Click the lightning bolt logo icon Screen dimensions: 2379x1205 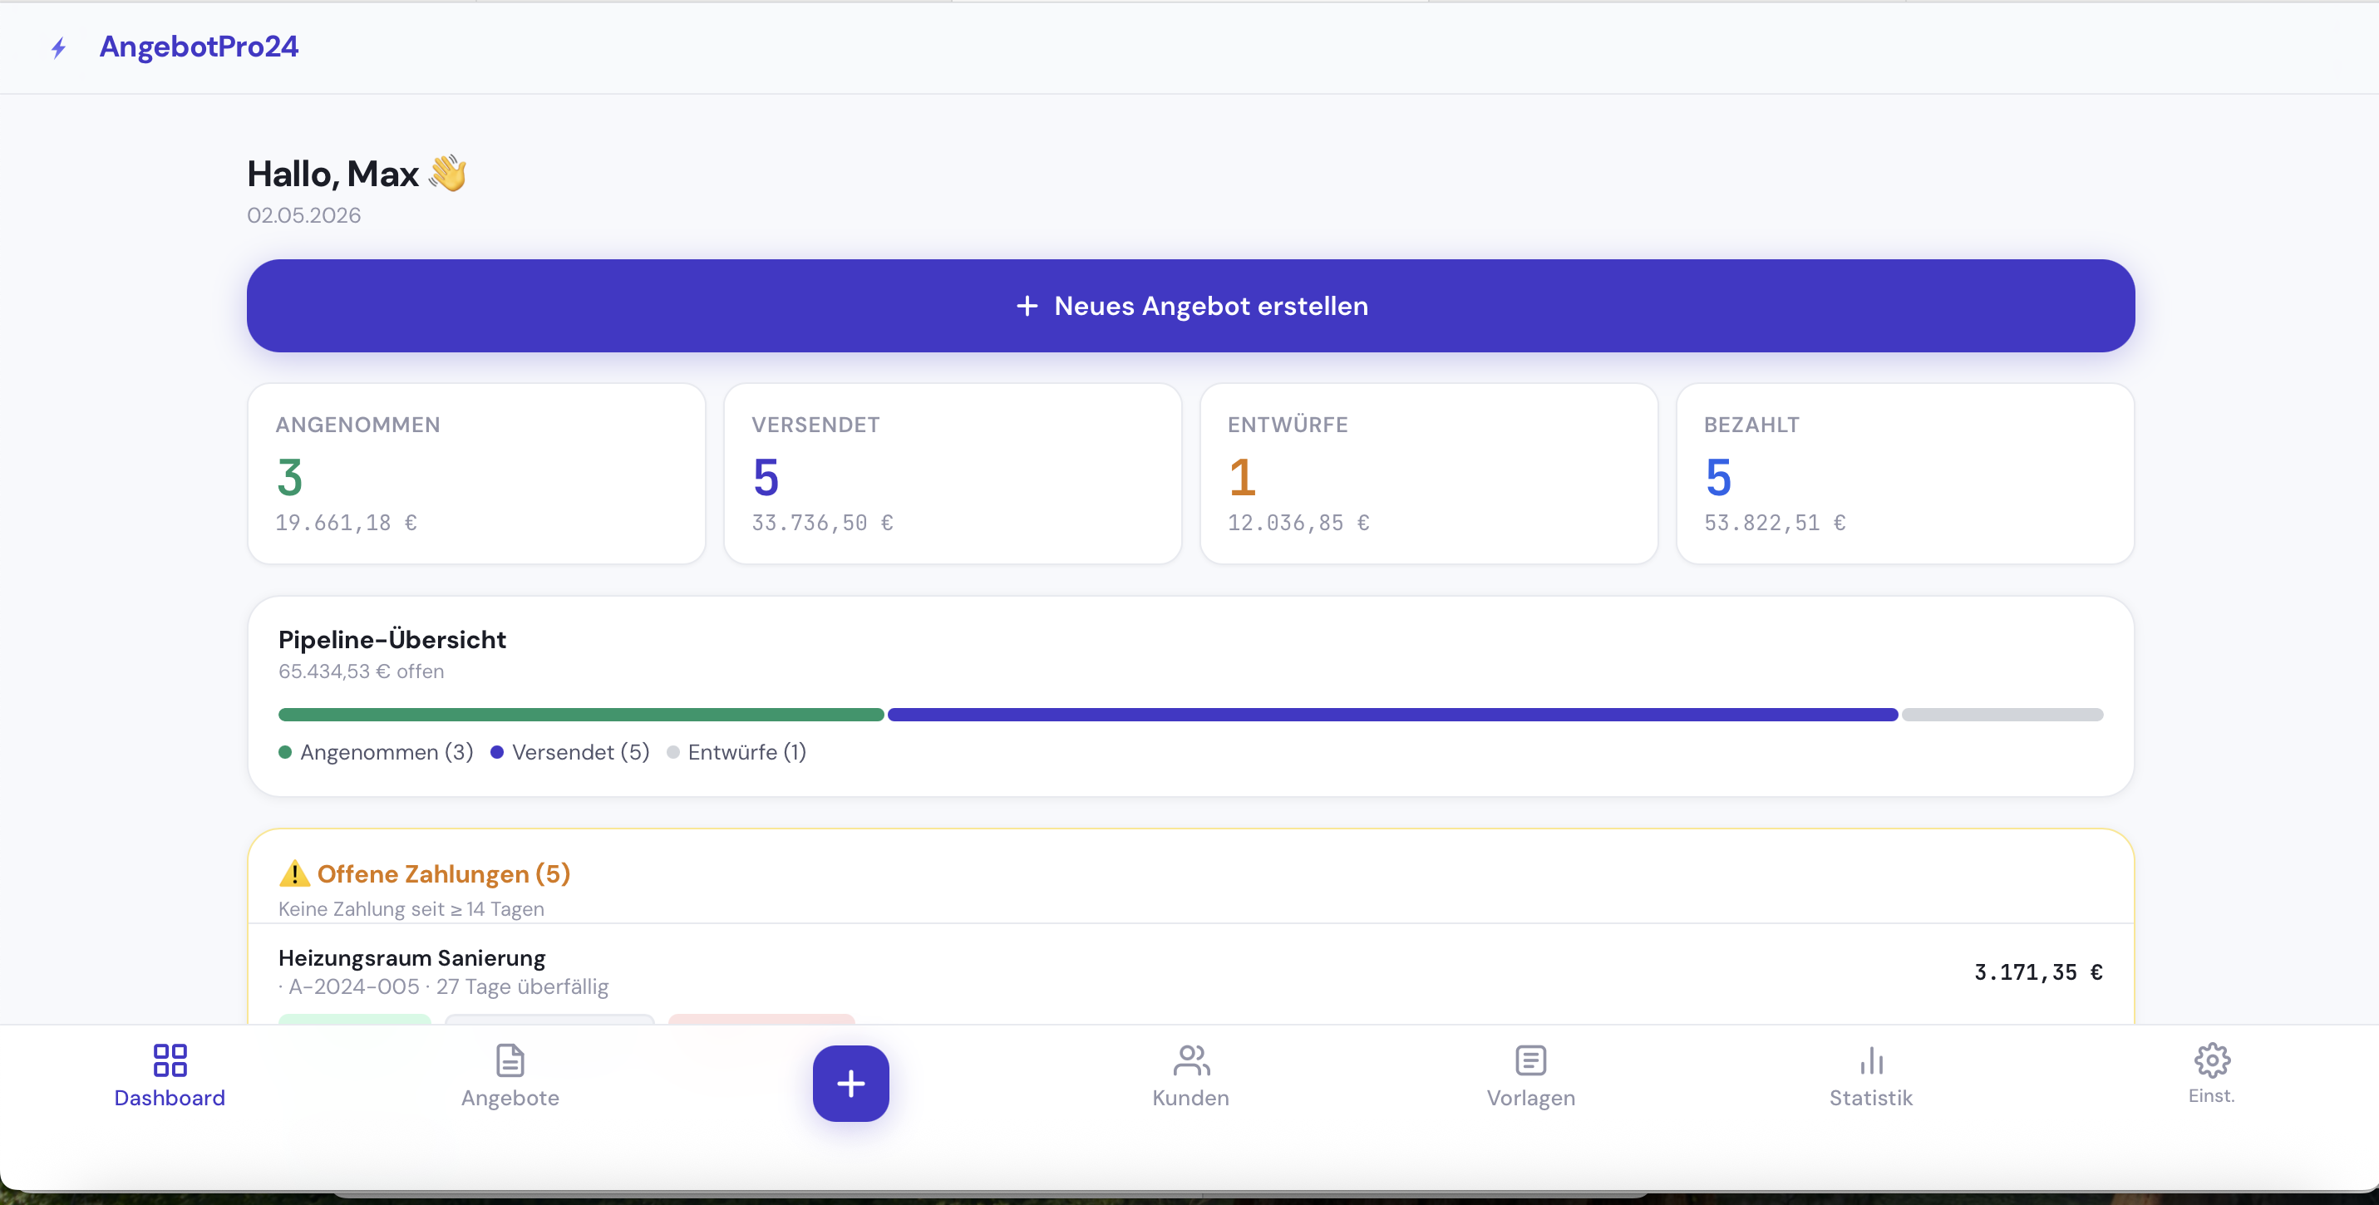(x=58, y=47)
